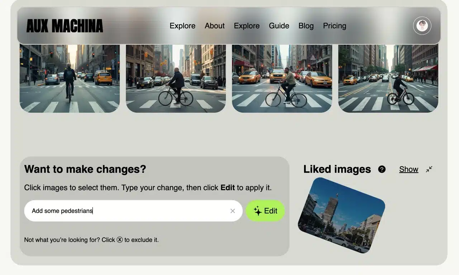Viewport: 459px width, 275px height.
Task: Open the tilted liked skyscraper image
Action: pos(341,215)
